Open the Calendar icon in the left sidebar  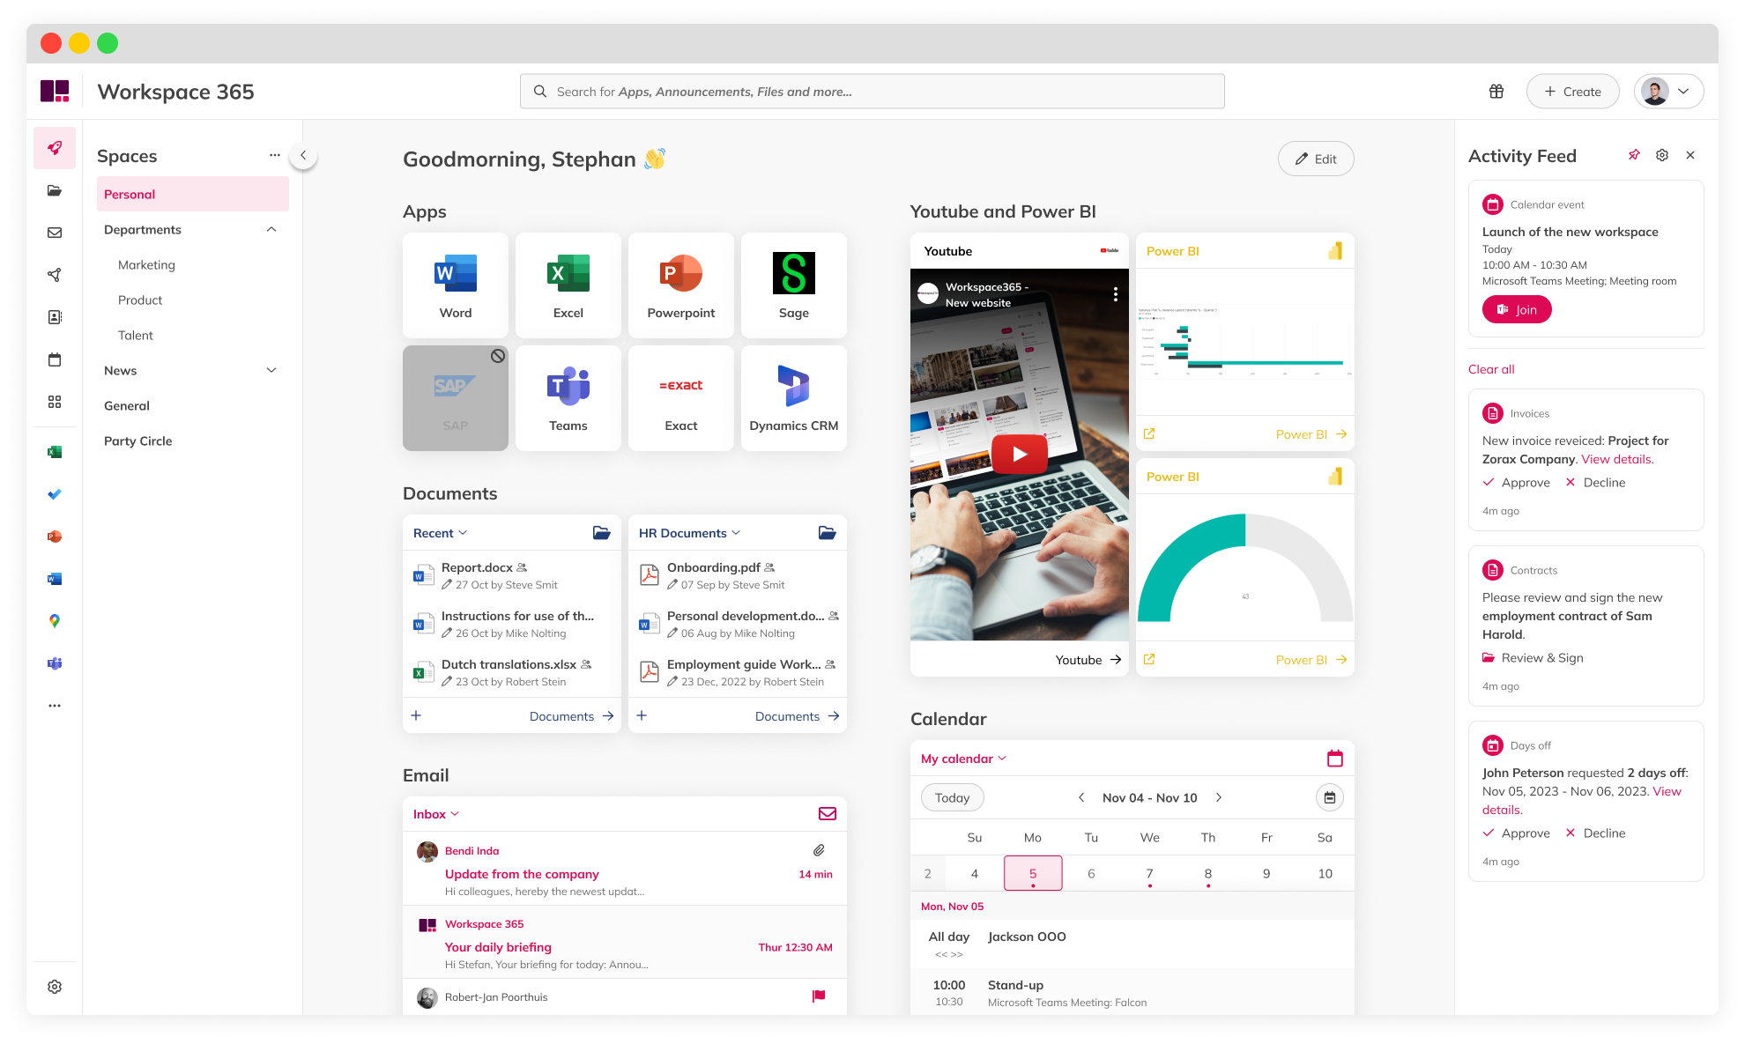click(55, 359)
